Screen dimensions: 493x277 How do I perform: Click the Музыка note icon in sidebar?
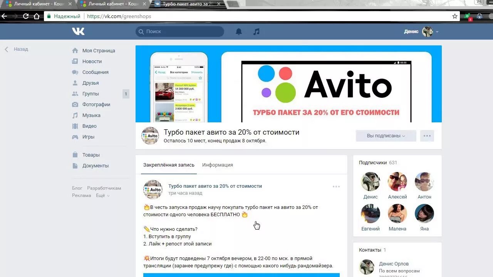[x=75, y=115]
